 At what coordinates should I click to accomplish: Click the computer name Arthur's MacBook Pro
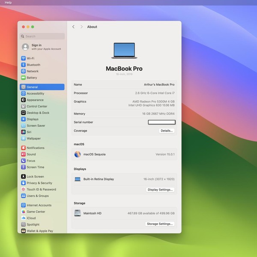point(159,84)
